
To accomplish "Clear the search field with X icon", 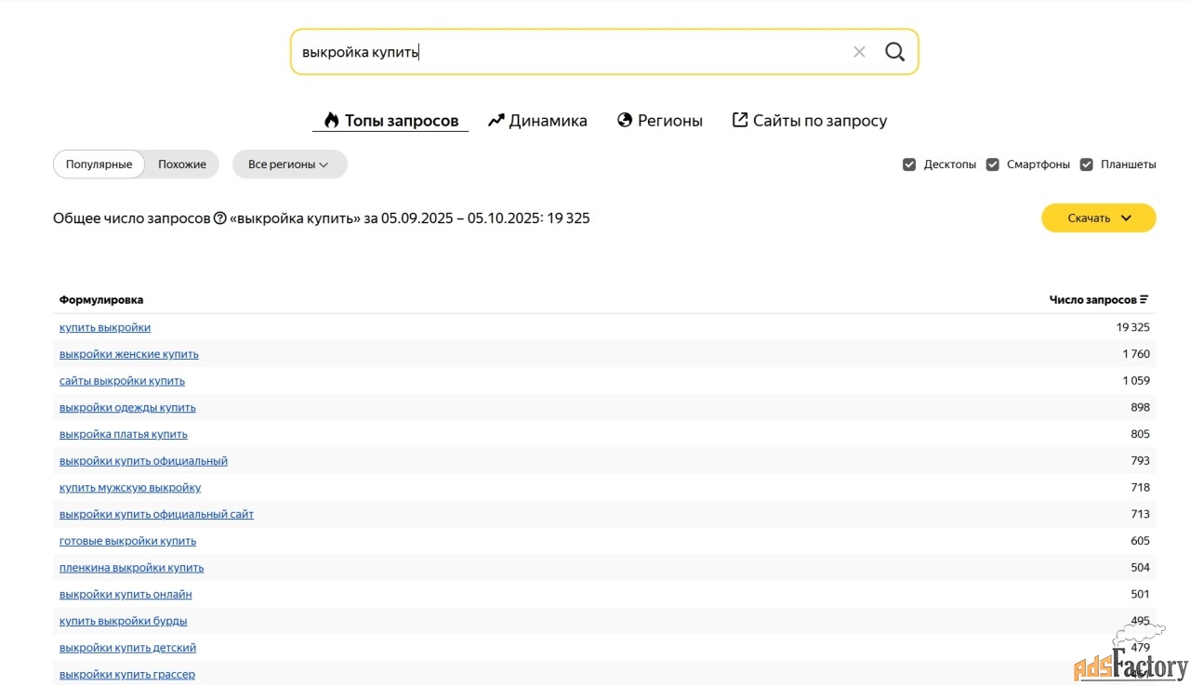I will [x=859, y=52].
